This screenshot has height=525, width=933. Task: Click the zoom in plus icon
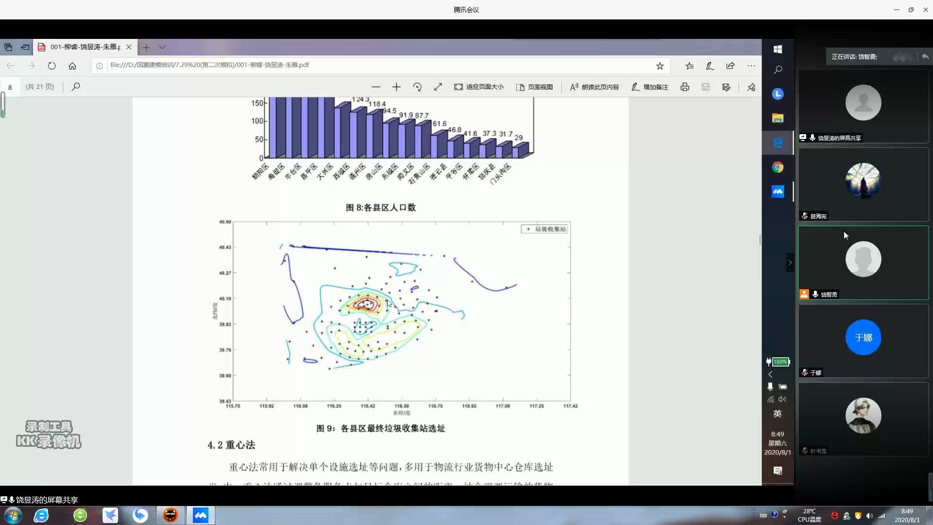[x=397, y=87]
